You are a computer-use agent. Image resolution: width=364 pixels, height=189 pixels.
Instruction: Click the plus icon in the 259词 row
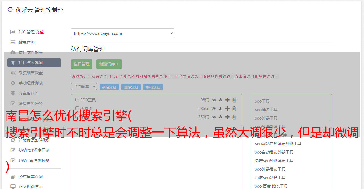[x=227, y=117]
